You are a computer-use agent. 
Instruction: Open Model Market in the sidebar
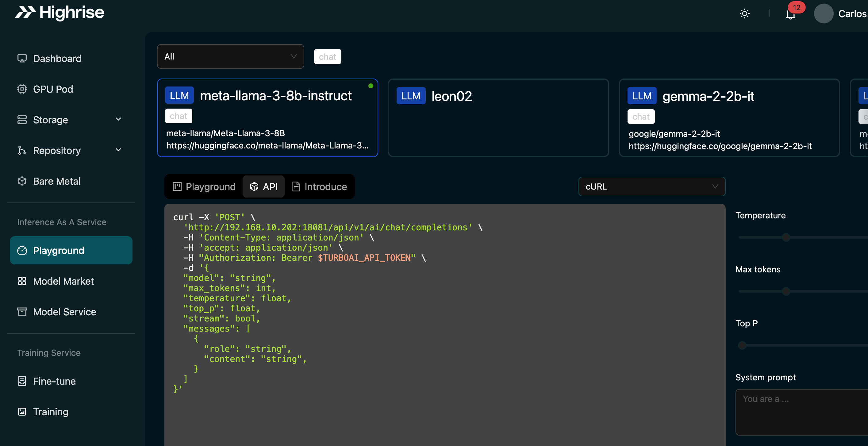point(71,281)
